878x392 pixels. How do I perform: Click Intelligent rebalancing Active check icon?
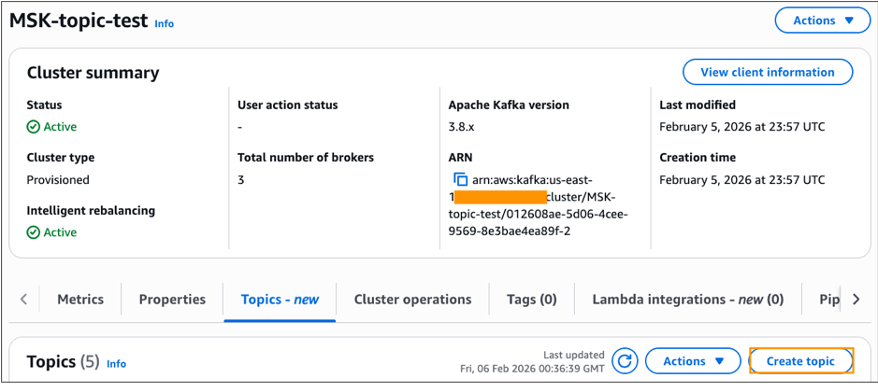[x=34, y=232]
